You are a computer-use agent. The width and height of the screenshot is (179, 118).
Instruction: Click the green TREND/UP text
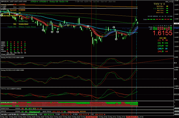(x=34, y=112)
